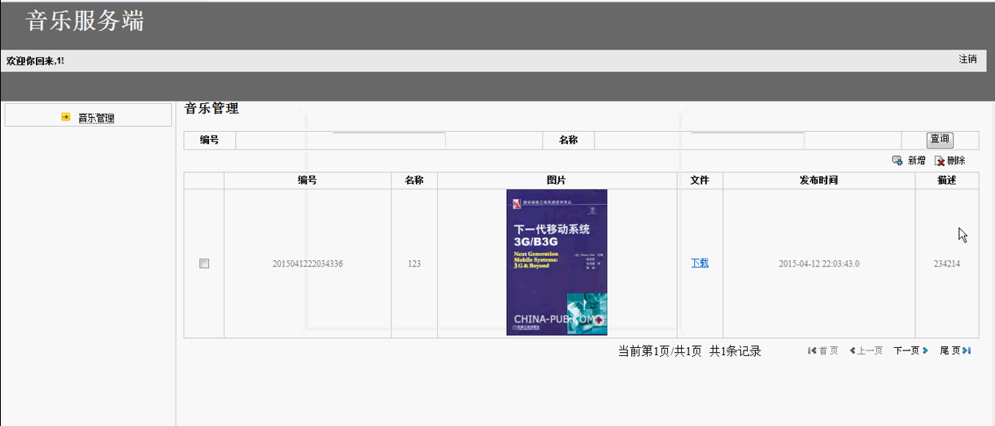Viewport: 995px width, 426px height.
Task: Click the 下载 download link
Action: [700, 263]
